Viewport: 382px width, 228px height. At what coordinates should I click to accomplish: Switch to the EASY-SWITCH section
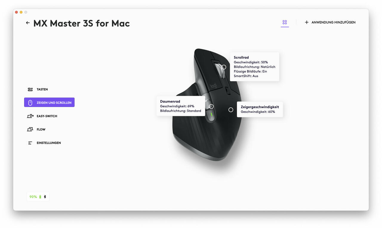47,116
